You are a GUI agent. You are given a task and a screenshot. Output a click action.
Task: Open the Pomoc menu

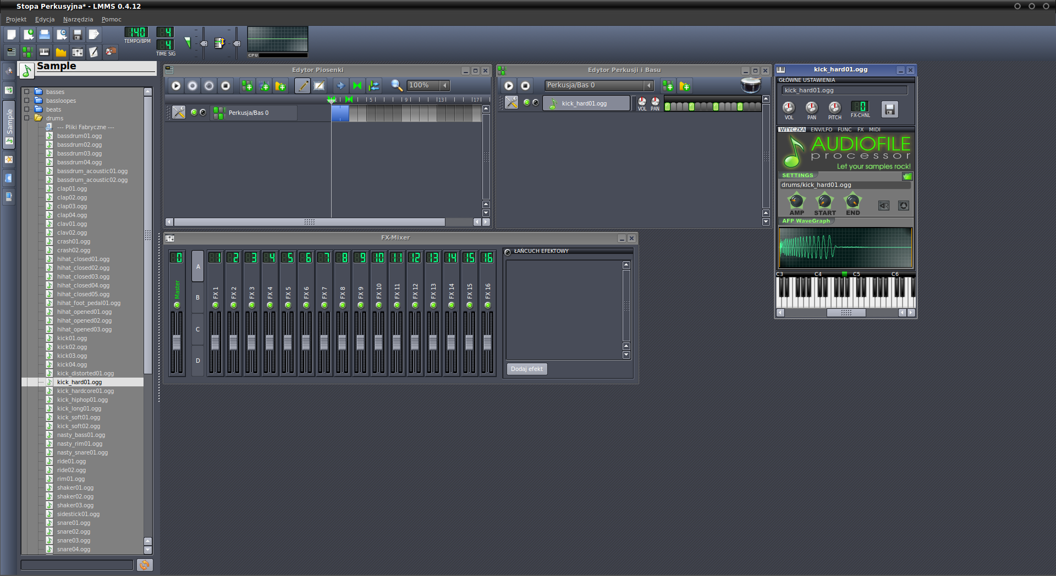(x=111, y=19)
